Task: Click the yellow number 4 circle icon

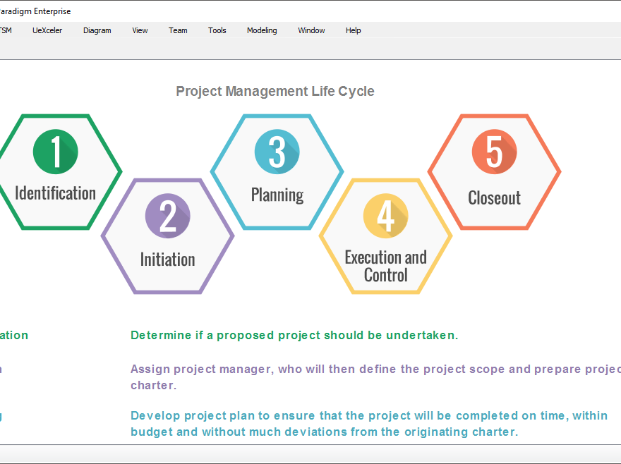Action: click(x=385, y=216)
